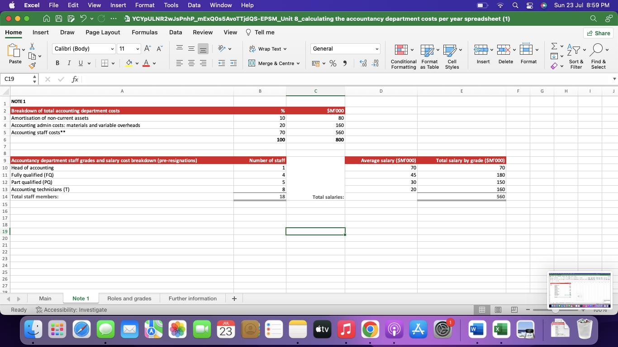Image resolution: width=618 pixels, height=347 pixels.
Task: Switch to Roles and grades sheet
Action: coord(129,299)
